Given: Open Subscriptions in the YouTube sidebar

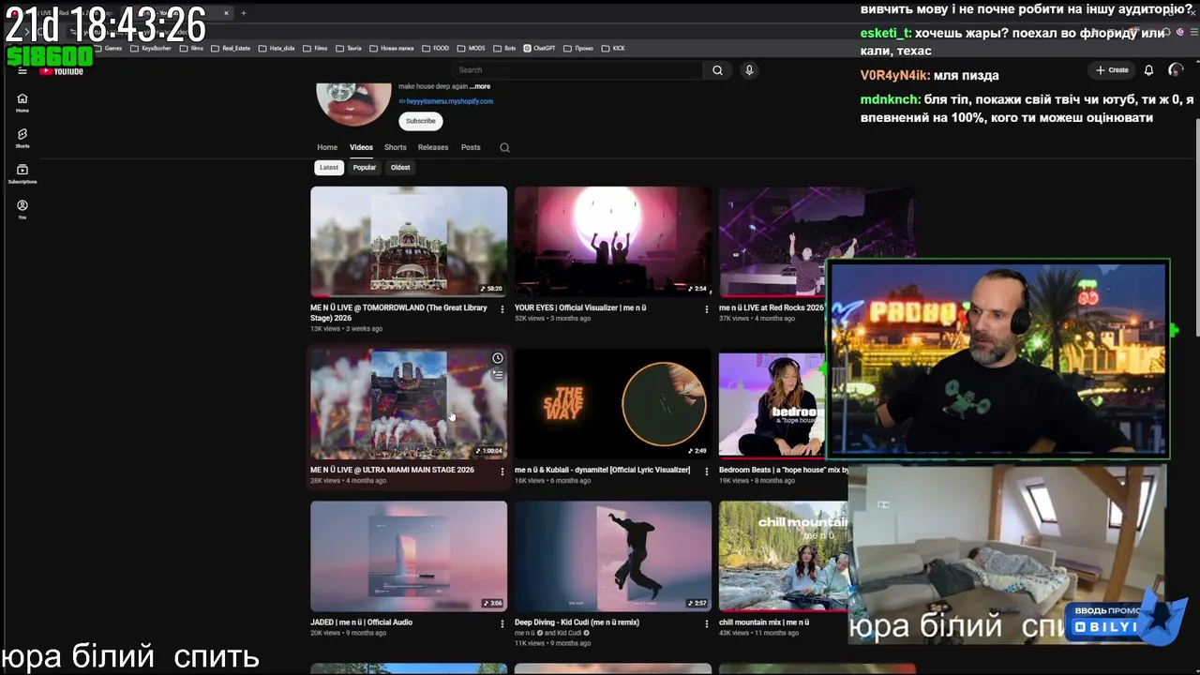Looking at the screenshot, I should (22, 173).
